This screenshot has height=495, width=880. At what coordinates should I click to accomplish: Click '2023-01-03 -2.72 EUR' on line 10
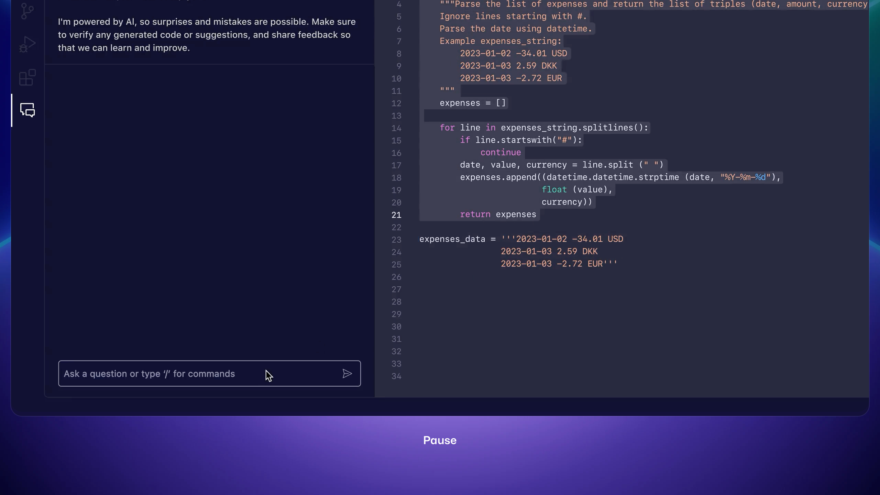511,78
